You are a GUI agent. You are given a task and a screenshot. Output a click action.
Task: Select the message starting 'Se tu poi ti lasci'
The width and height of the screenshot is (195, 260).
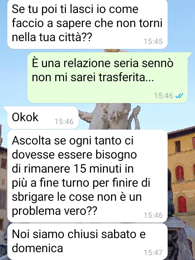[87, 24]
